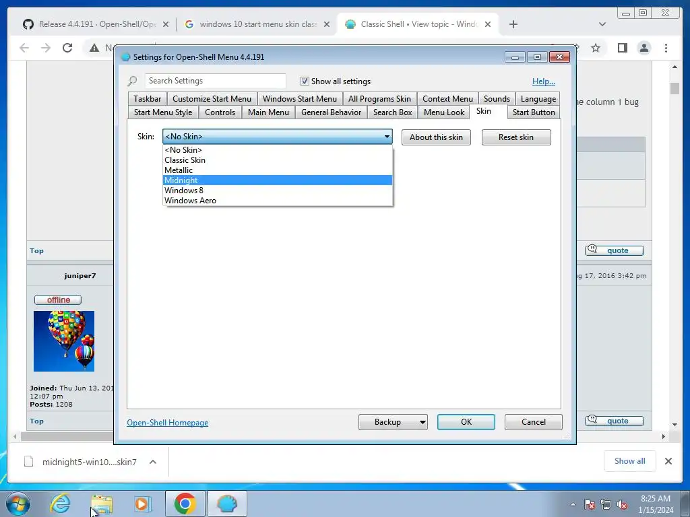Switch to Customize Start Menu tab
The width and height of the screenshot is (690, 517).
pos(212,99)
